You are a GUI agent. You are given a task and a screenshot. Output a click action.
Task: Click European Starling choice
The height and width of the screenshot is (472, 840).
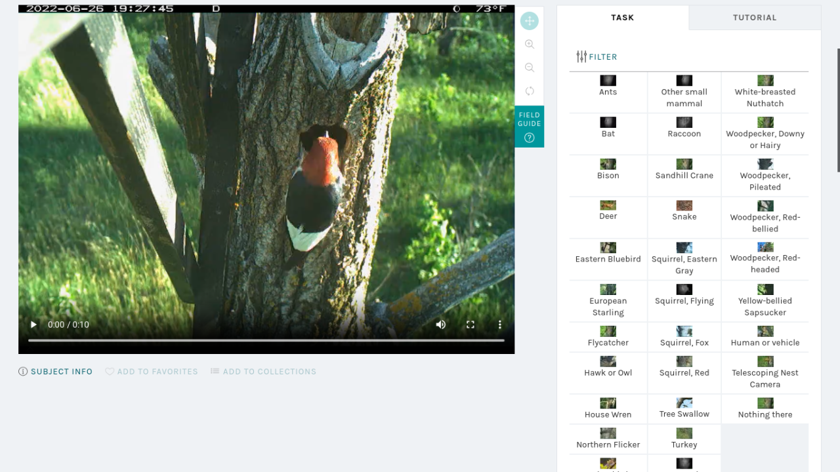pos(608,301)
